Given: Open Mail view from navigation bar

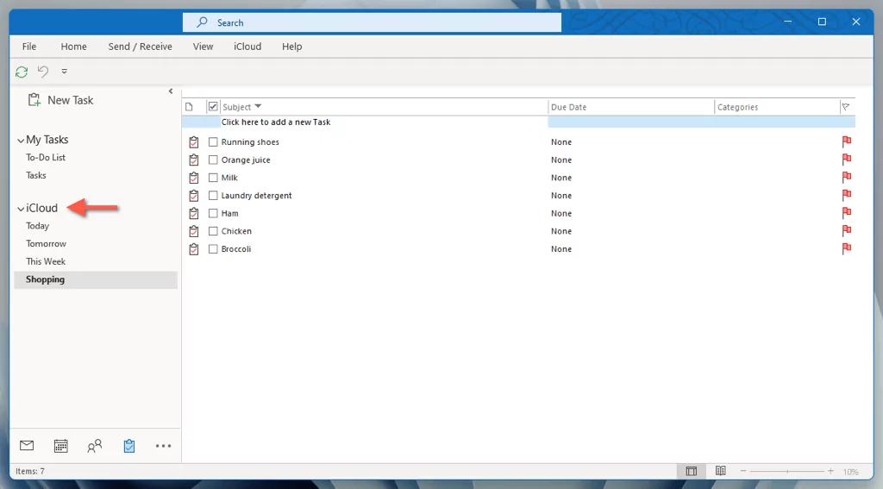Looking at the screenshot, I should [x=27, y=446].
